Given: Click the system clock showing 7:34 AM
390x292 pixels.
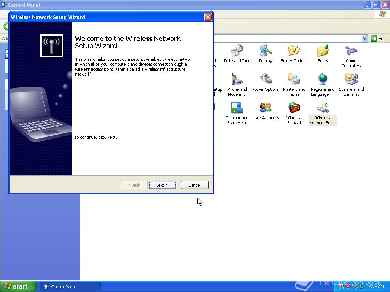Looking at the screenshot, I should coord(376,286).
